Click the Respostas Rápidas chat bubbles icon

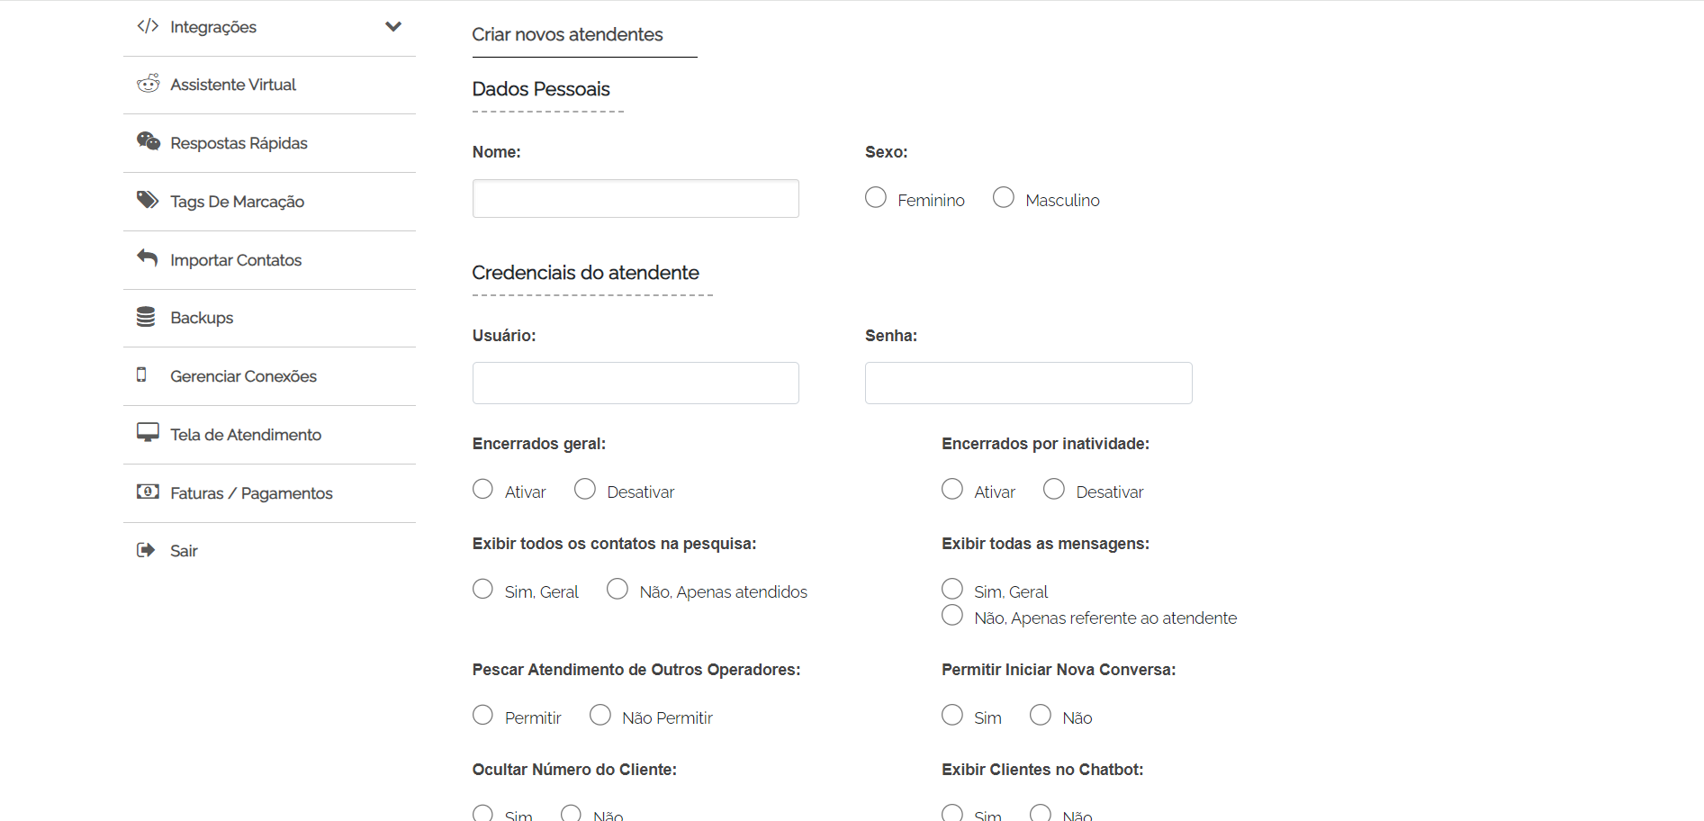pyautogui.click(x=148, y=141)
